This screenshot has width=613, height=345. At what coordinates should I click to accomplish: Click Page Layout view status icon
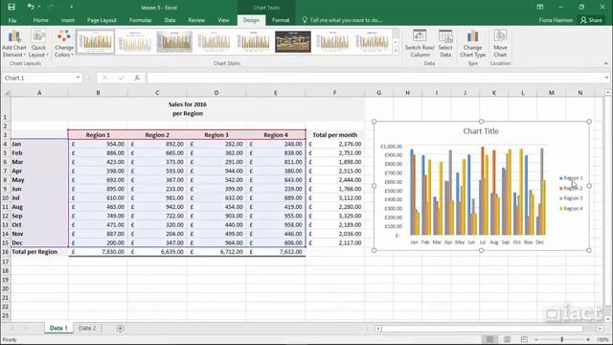(x=507, y=339)
